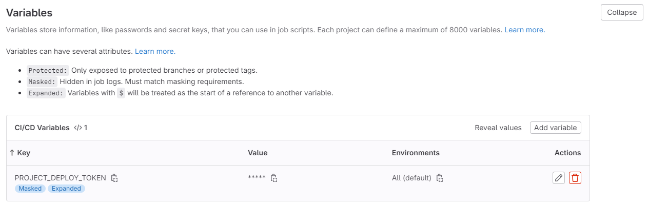Click the Environments column header
Viewport: 668px width, 206px height.
[x=415, y=153]
